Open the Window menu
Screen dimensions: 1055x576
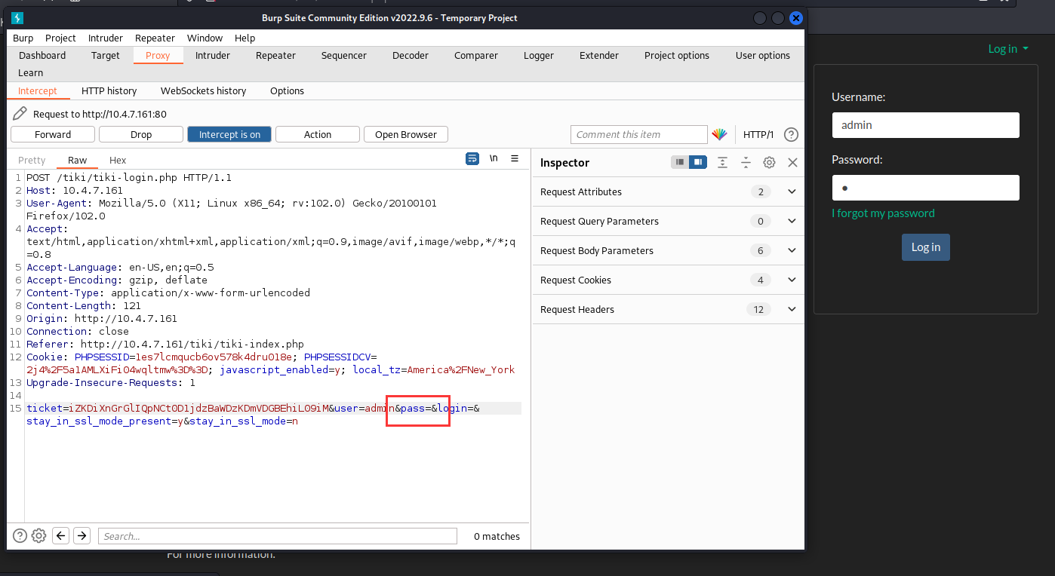coord(205,38)
